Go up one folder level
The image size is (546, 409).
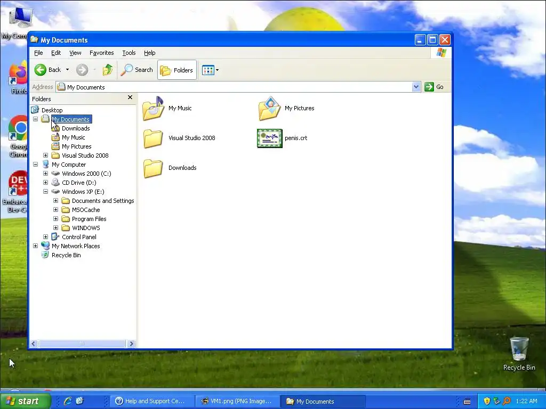(108, 70)
